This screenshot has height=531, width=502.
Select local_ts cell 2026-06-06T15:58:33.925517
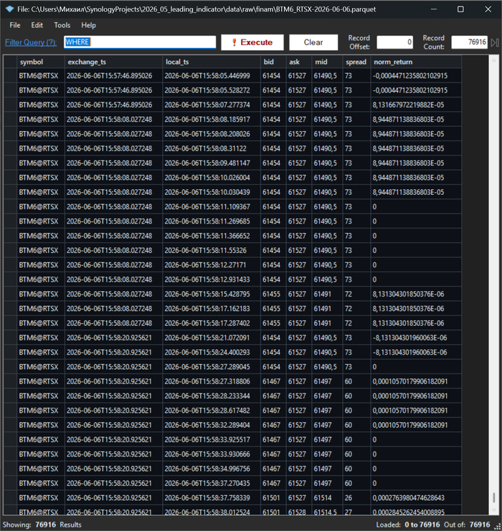coord(212,440)
